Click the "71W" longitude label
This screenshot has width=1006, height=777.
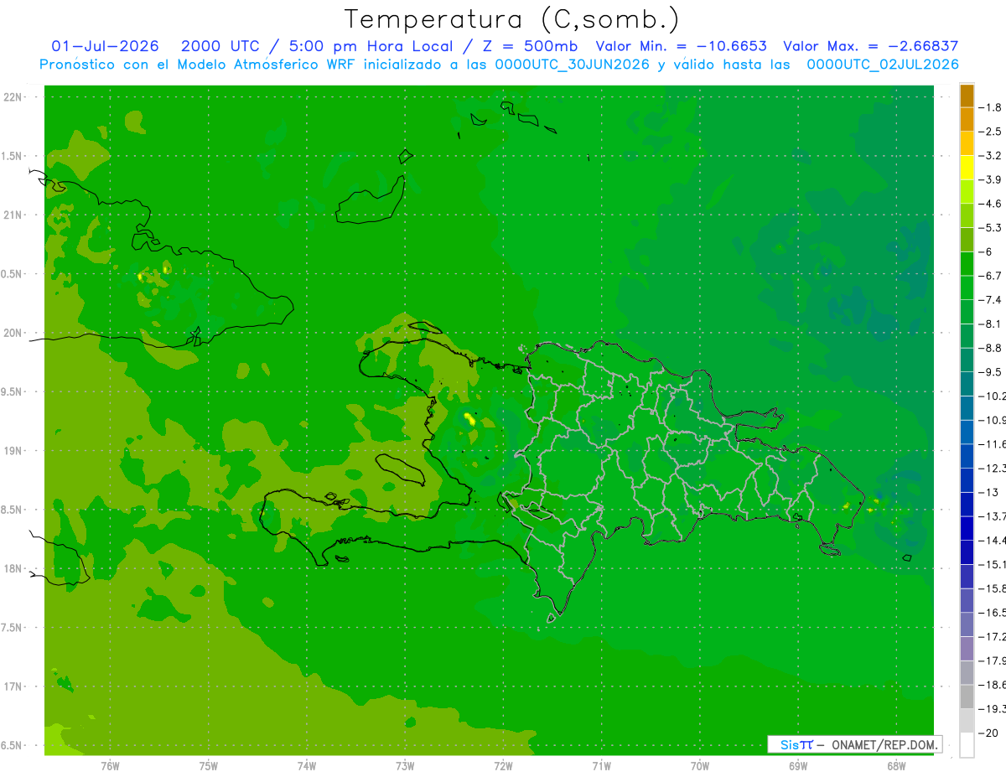601,766
